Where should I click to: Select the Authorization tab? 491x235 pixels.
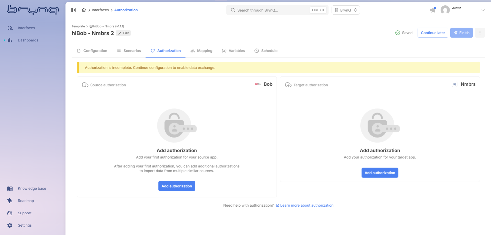tap(165, 51)
